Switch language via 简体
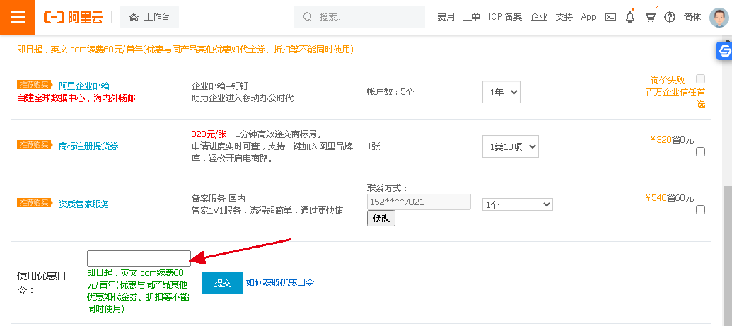The height and width of the screenshot is (326, 732). 692,17
